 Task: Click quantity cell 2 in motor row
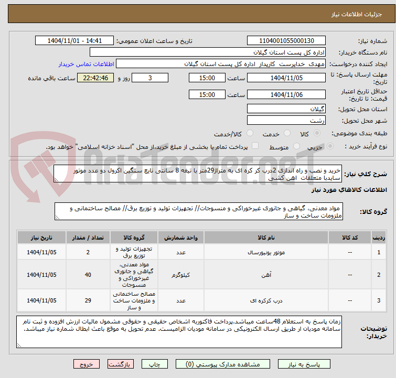[x=88, y=252]
